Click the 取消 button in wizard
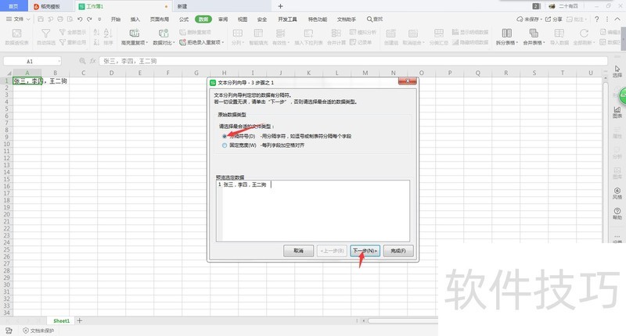The width and height of the screenshot is (626, 336). click(298, 251)
